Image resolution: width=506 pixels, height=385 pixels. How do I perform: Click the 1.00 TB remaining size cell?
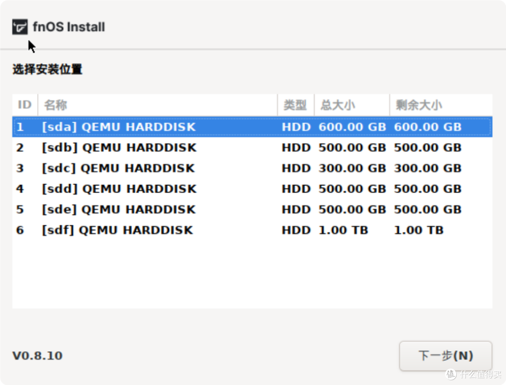point(418,230)
